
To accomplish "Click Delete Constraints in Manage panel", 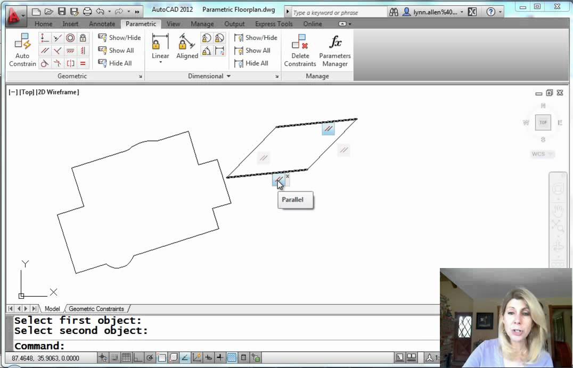I will tap(300, 50).
